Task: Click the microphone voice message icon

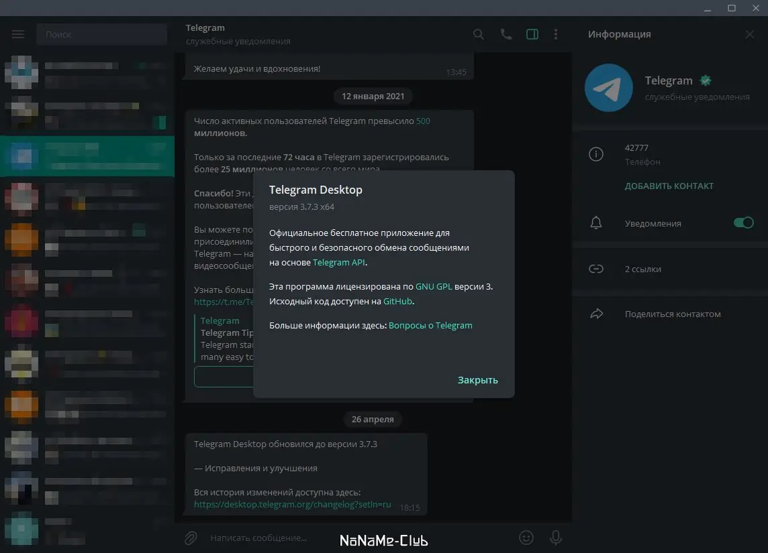Action: tap(555, 538)
